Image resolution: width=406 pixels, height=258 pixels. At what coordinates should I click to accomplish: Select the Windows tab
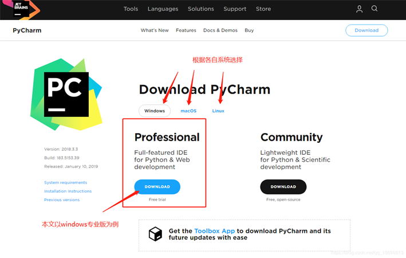coord(155,111)
